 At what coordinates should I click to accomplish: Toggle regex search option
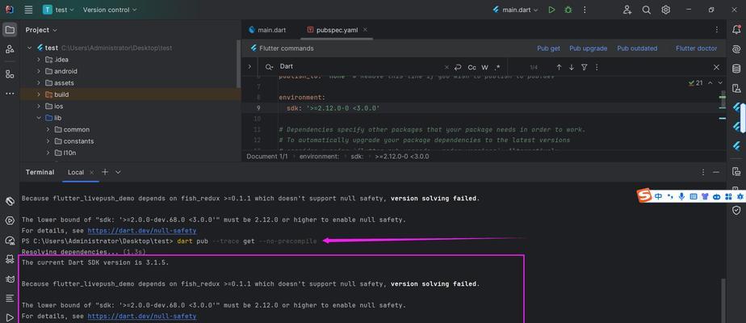click(497, 67)
